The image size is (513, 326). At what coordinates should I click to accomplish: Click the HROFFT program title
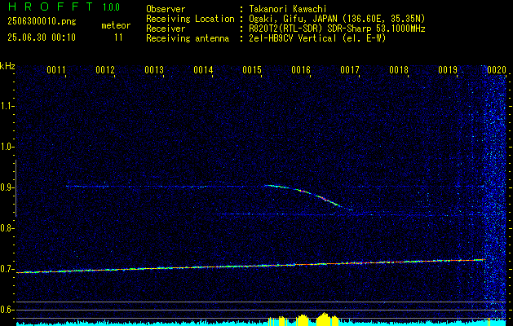pyautogui.click(x=50, y=7)
